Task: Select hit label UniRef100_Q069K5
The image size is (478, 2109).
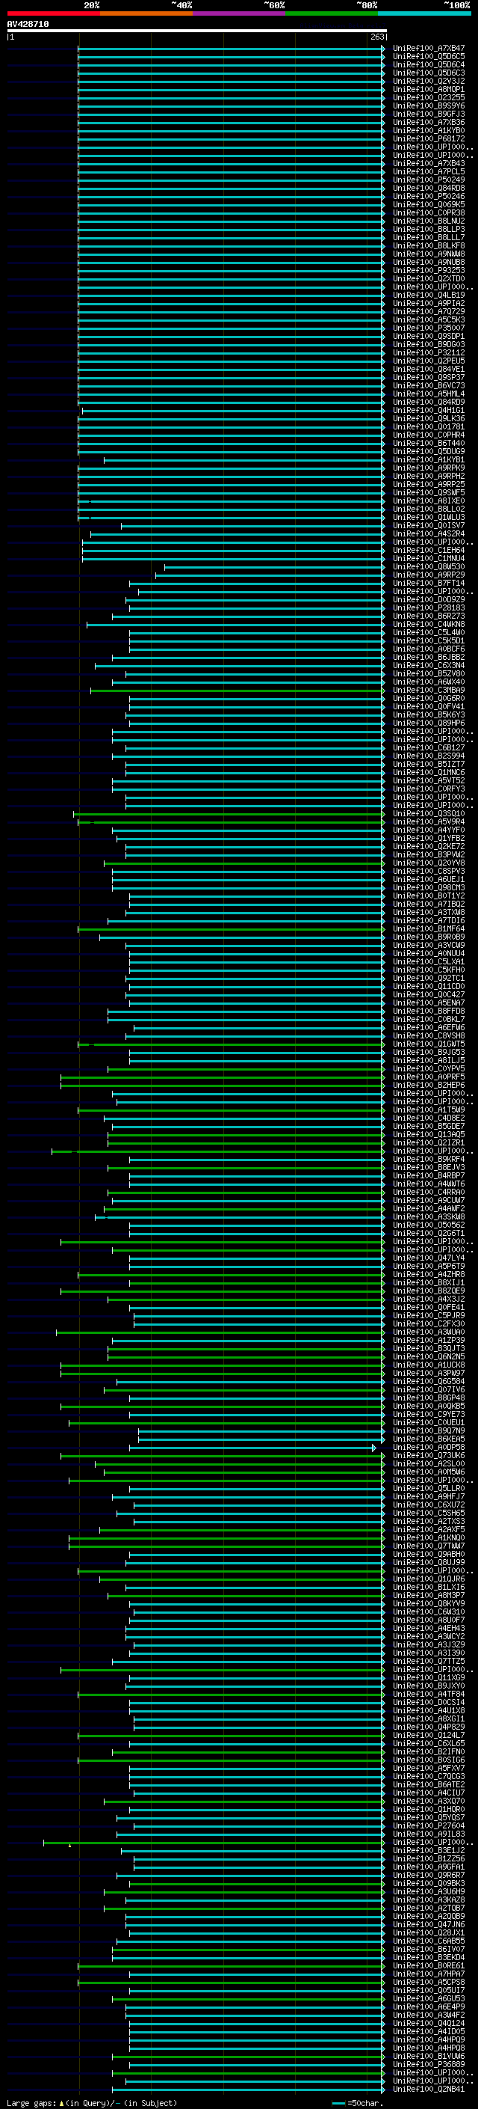Action: point(428,205)
